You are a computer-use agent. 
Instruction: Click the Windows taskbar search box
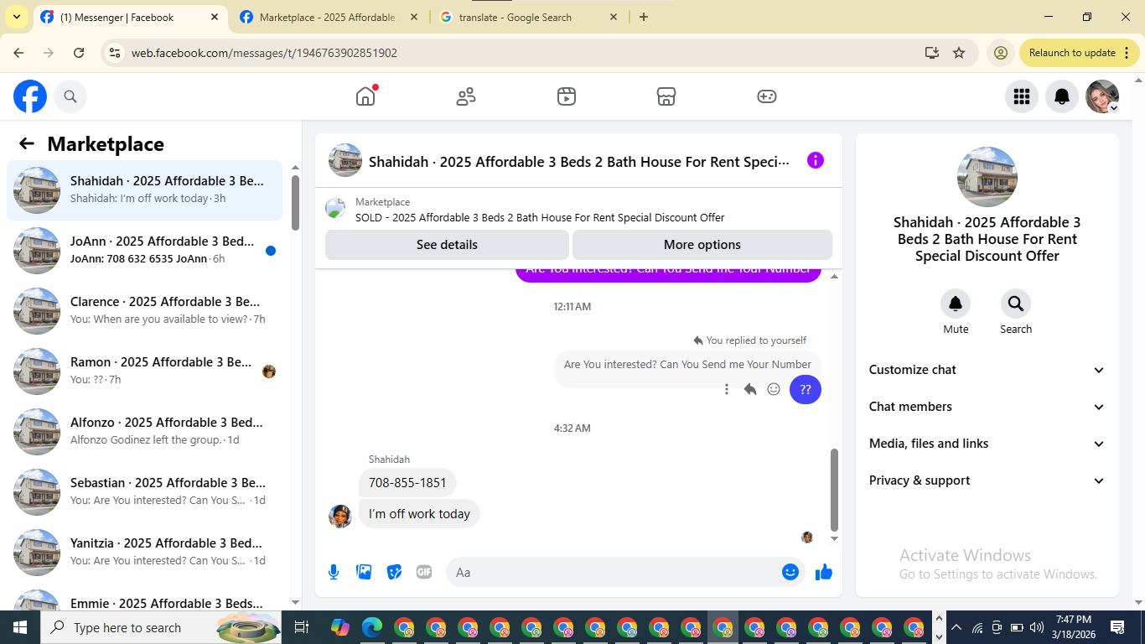point(159,627)
